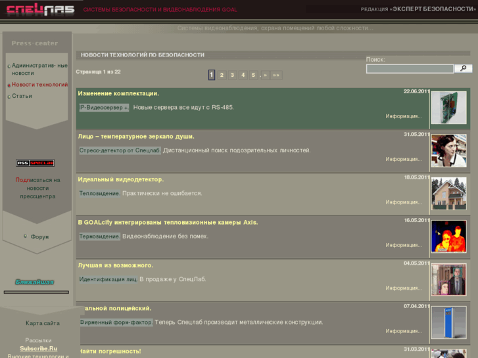Viewport: 478px width, 358px height.
Task: Click the Тепловидение tag
Action: coord(100,194)
